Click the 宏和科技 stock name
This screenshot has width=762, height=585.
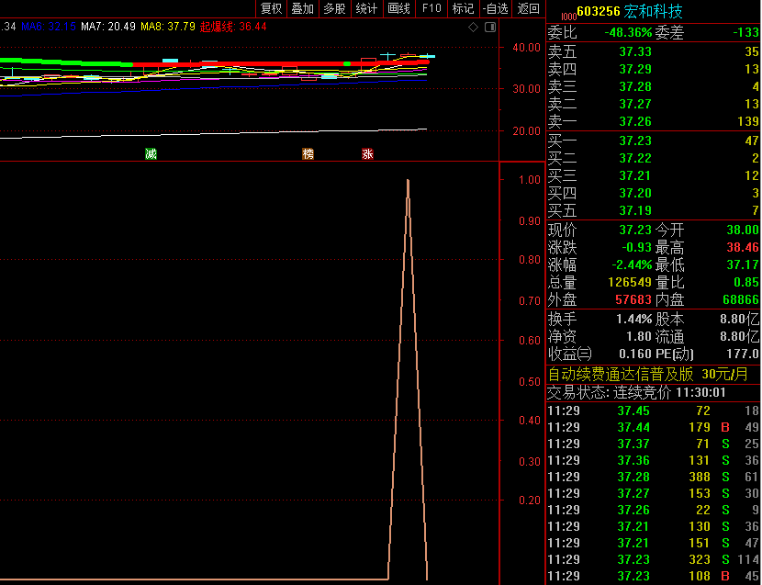(x=653, y=11)
